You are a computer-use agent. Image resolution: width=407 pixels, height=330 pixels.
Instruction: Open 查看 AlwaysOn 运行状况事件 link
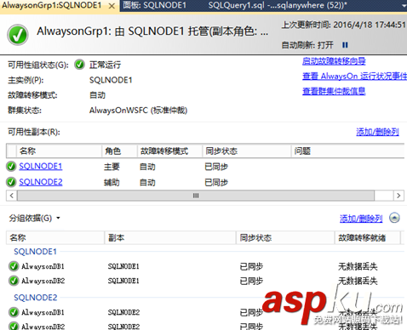[x=354, y=76]
